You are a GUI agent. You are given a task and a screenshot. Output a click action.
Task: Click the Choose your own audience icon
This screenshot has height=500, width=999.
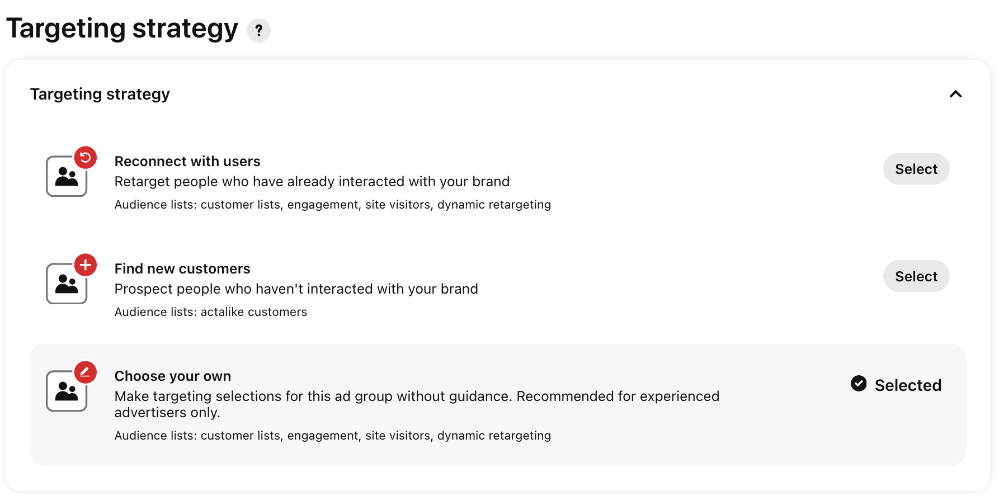(67, 391)
